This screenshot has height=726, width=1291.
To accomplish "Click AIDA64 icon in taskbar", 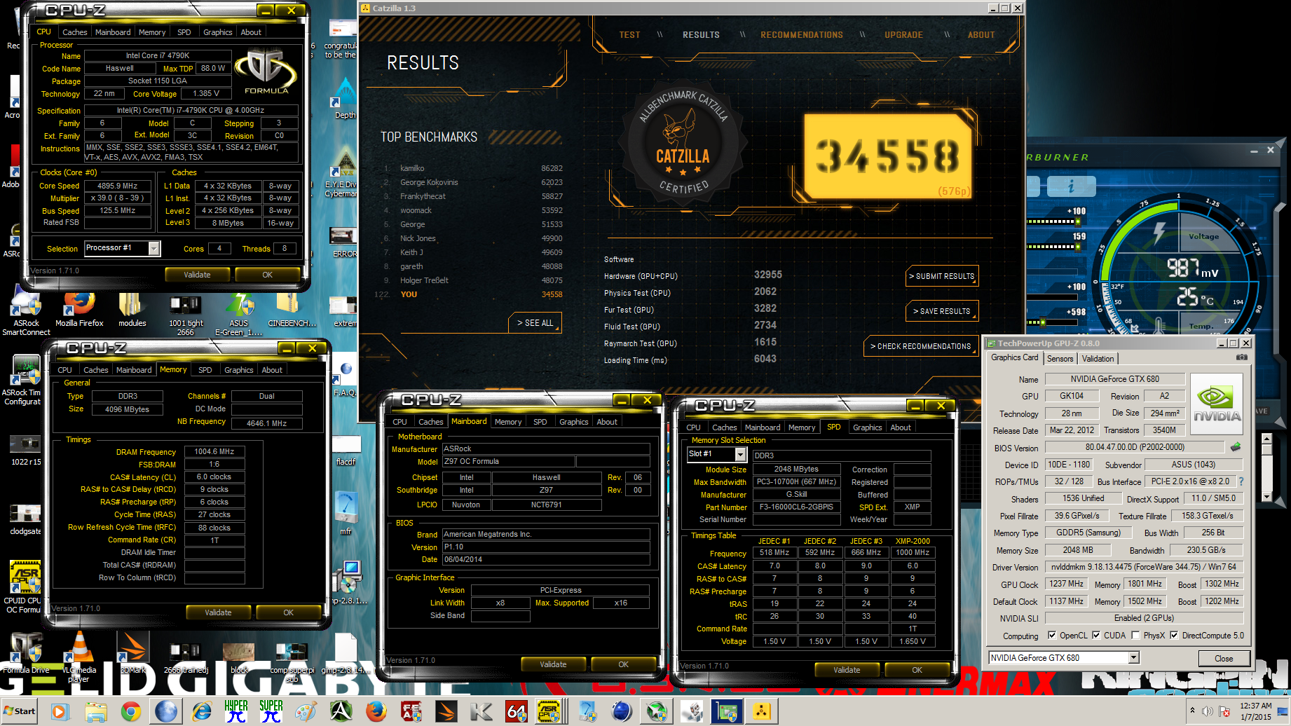I will point(517,712).
